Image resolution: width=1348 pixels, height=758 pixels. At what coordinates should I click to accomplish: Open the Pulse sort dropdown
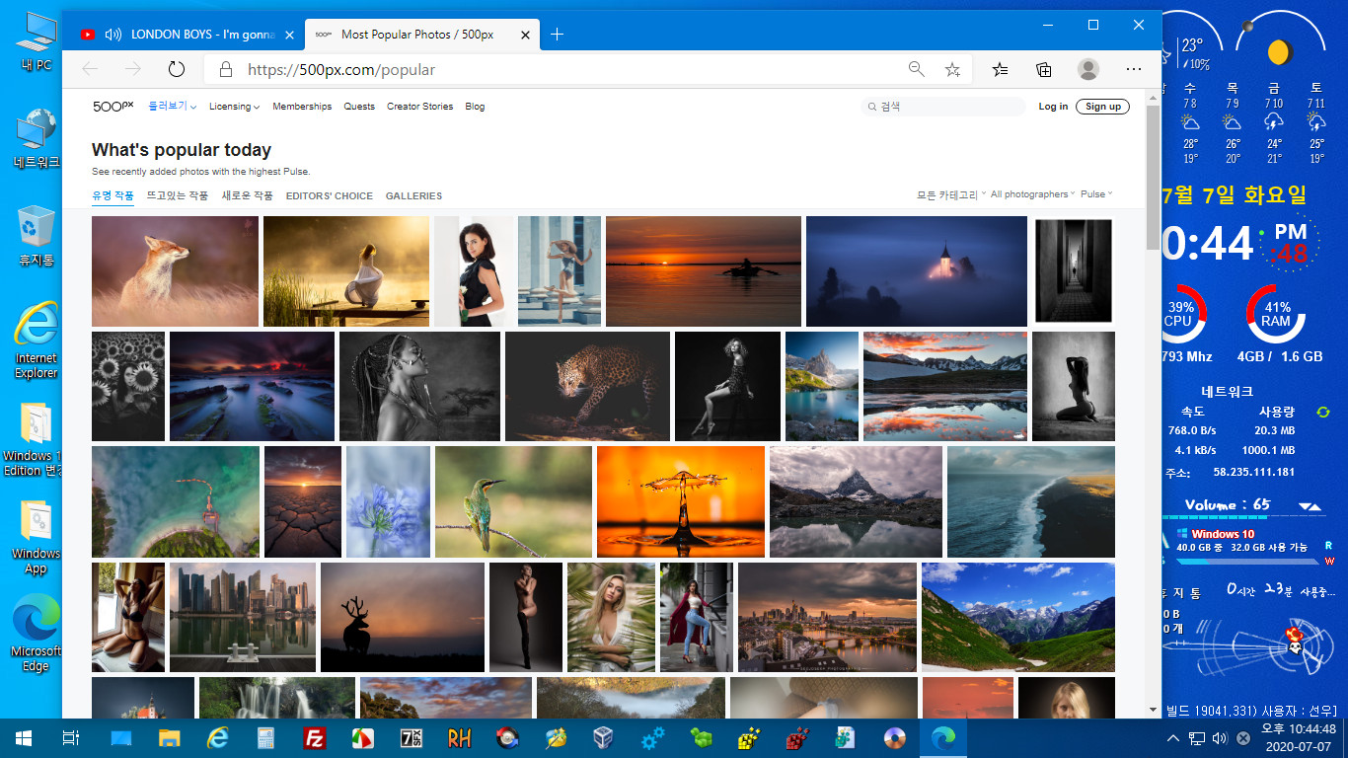pos(1096,194)
